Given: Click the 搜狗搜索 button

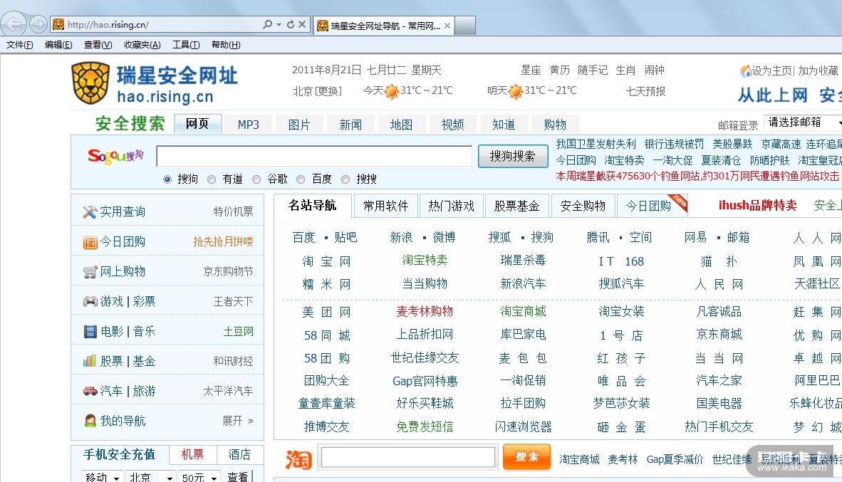Looking at the screenshot, I should [513, 156].
